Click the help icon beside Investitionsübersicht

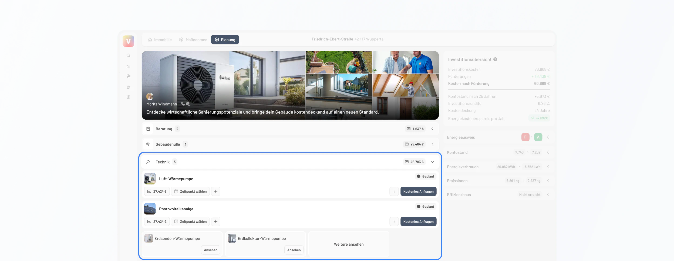click(x=495, y=59)
